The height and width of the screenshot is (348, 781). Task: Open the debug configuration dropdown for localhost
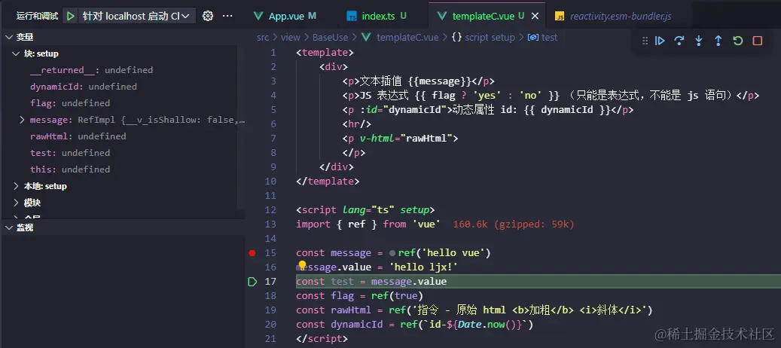pyautogui.click(x=136, y=16)
